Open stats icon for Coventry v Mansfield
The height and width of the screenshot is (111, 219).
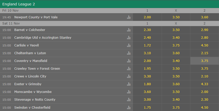129,61
